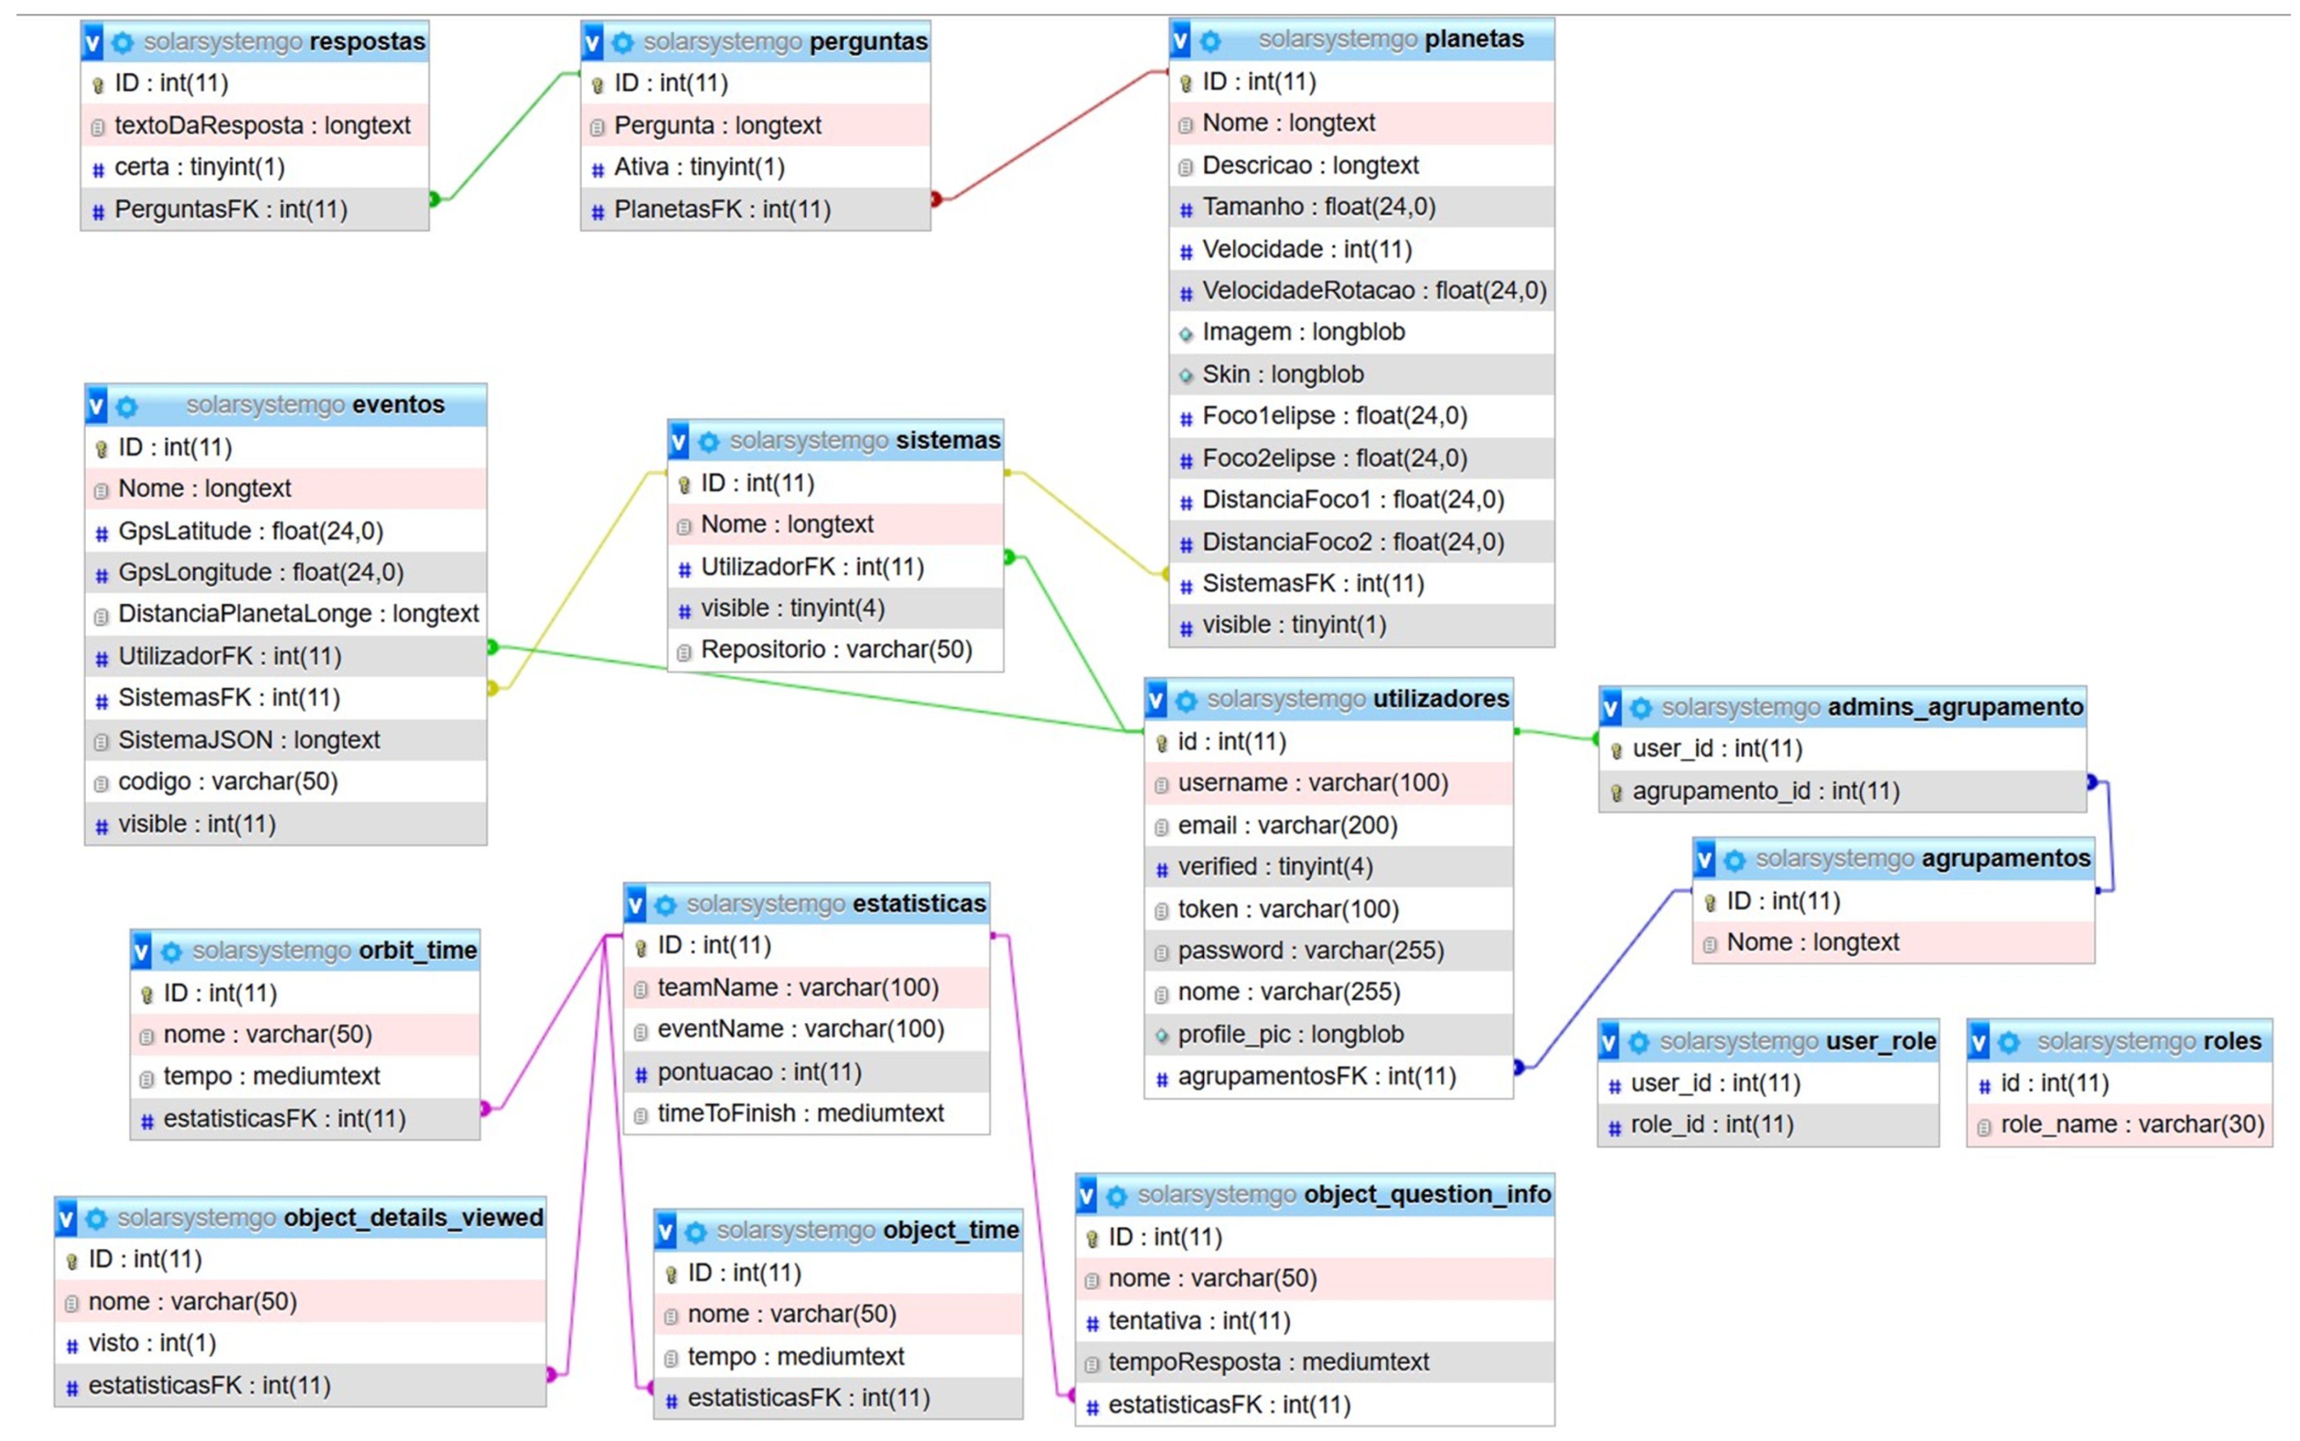2300x1441 pixels.
Task: Click the PlanetasFK field in perguntas
Action: (x=721, y=210)
